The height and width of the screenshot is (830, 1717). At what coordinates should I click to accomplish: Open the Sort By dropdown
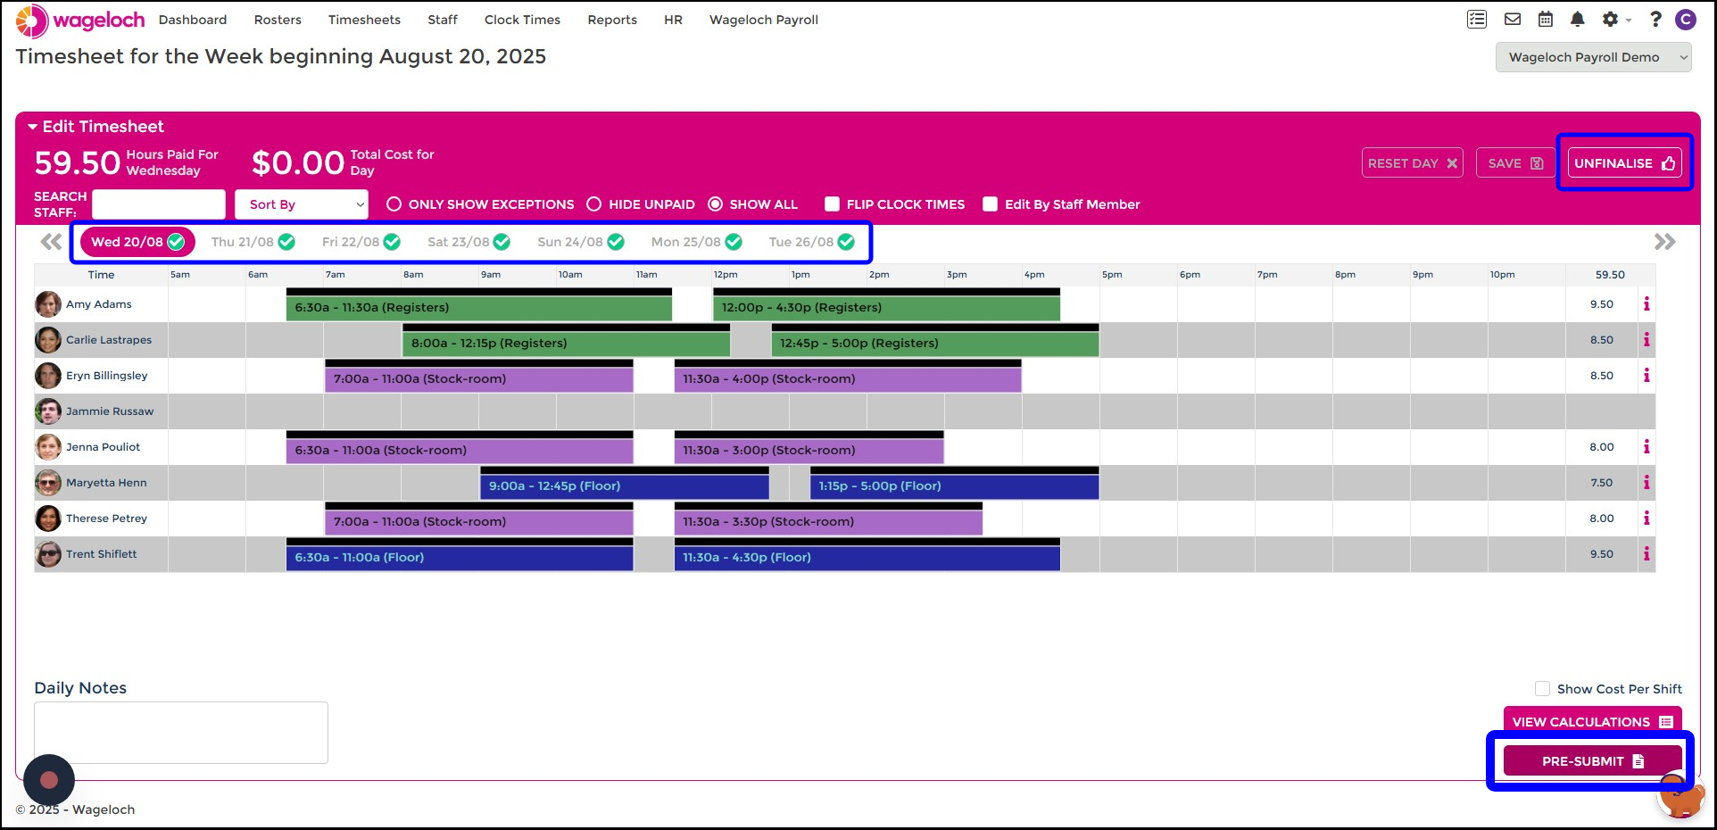302,204
